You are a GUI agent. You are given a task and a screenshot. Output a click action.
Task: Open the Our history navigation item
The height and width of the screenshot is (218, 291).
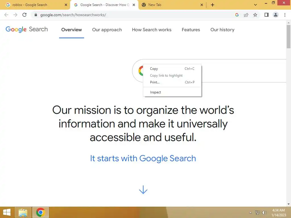coord(222,30)
